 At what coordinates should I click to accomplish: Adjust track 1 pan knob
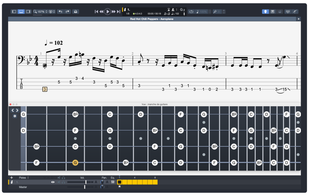102,182
